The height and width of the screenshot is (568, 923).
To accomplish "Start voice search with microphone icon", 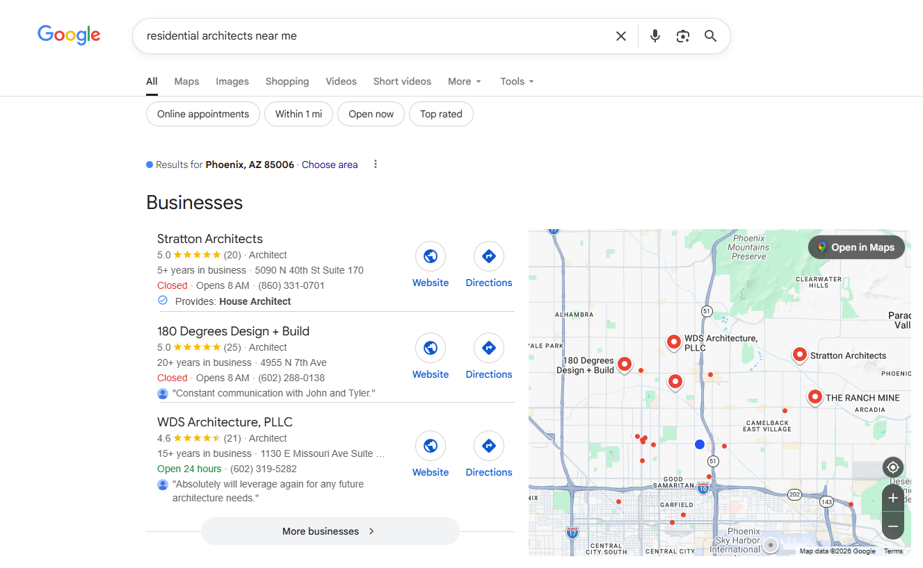I will point(655,36).
